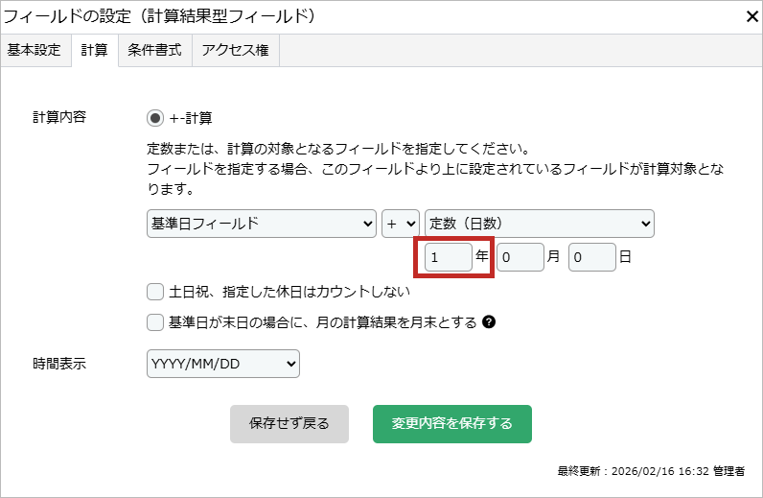Go to the アクセス権 tab

coord(235,51)
